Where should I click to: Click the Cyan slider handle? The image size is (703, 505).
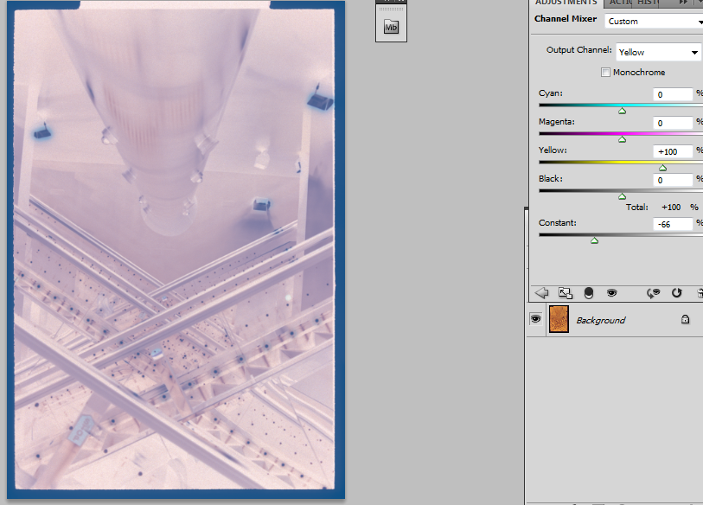tap(622, 111)
